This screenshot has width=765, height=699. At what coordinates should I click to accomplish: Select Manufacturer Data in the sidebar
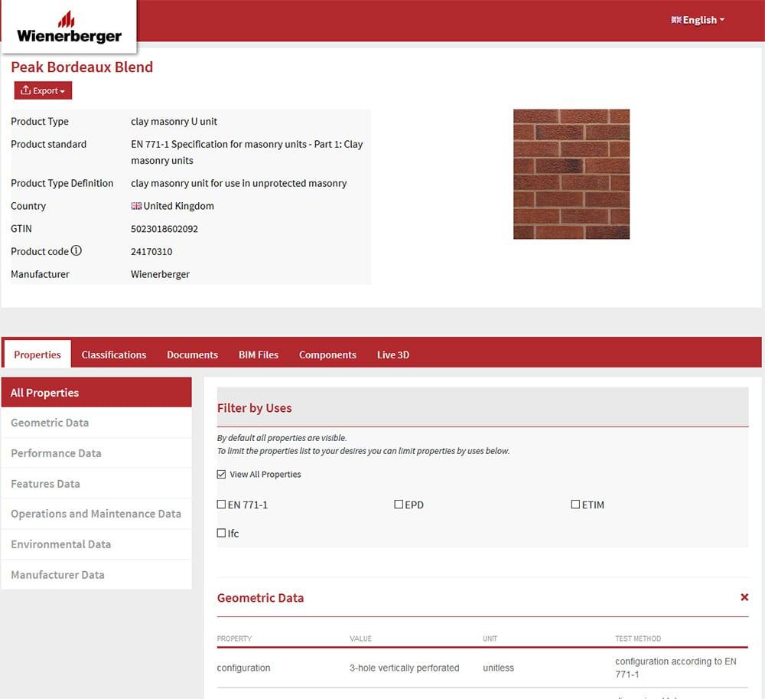point(96,574)
